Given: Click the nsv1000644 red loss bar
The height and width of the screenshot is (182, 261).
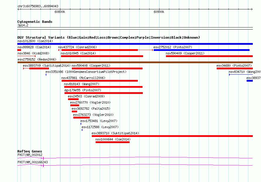Looking at the screenshot, I should pos(113,142).
